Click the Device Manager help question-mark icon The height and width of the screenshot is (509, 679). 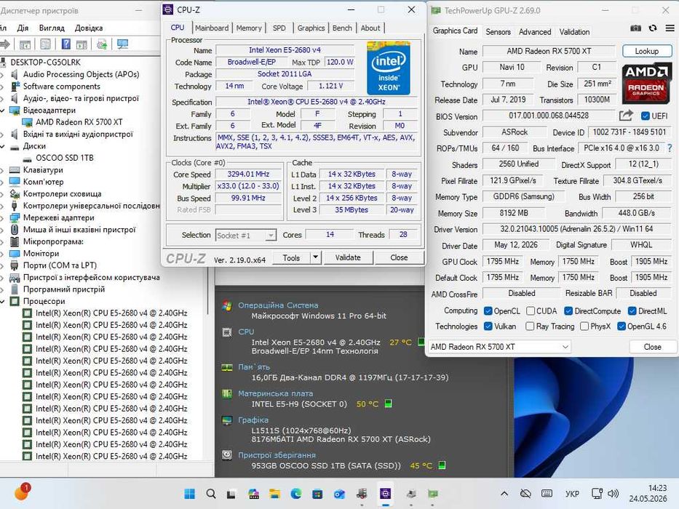(x=65, y=44)
